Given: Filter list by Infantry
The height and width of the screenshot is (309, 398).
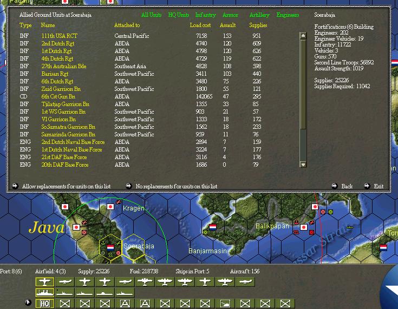Looking at the screenshot, I should coord(205,15).
